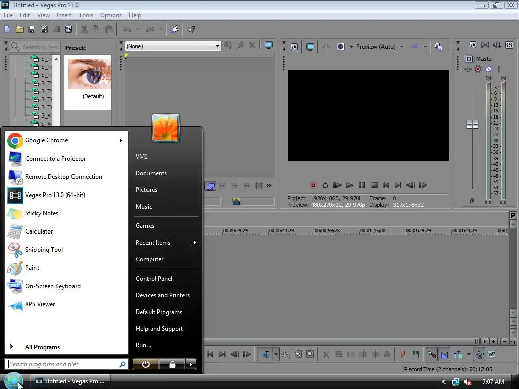Image resolution: width=519 pixels, height=389 pixels.
Task: Click the split screen view icon
Action: coord(340,47)
